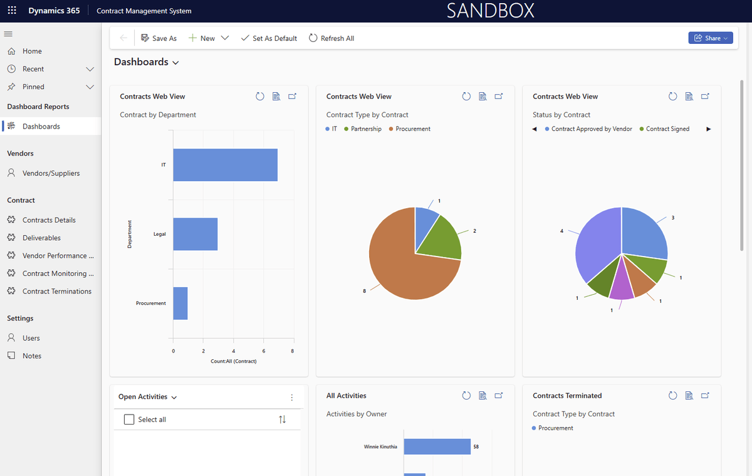Open the Dynamics 365 app launcher grid
Screen dimensions: 752x476
click(12, 10)
